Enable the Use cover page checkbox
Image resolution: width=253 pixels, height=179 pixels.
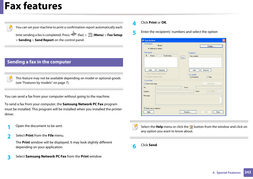coord(145,84)
